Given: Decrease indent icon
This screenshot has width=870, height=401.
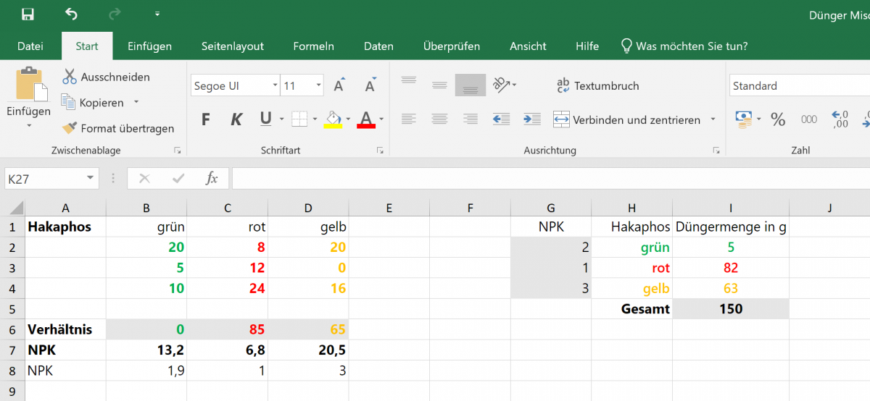Looking at the screenshot, I should tap(501, 119).
